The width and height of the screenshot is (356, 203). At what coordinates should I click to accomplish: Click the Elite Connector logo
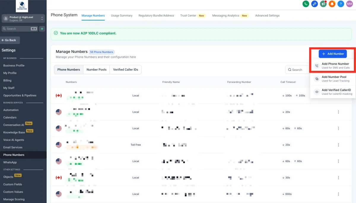(x=22, y=6)
